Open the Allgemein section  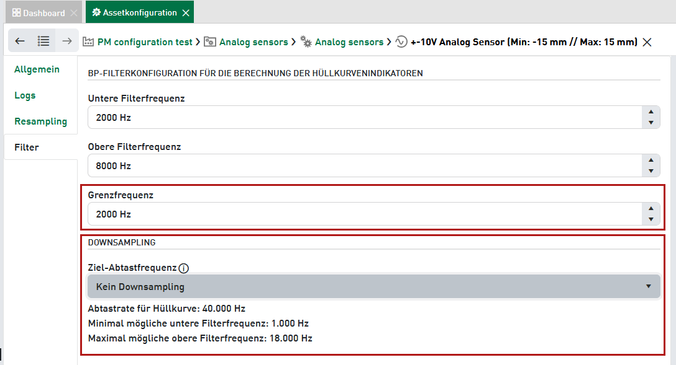[x=37, y=69]
